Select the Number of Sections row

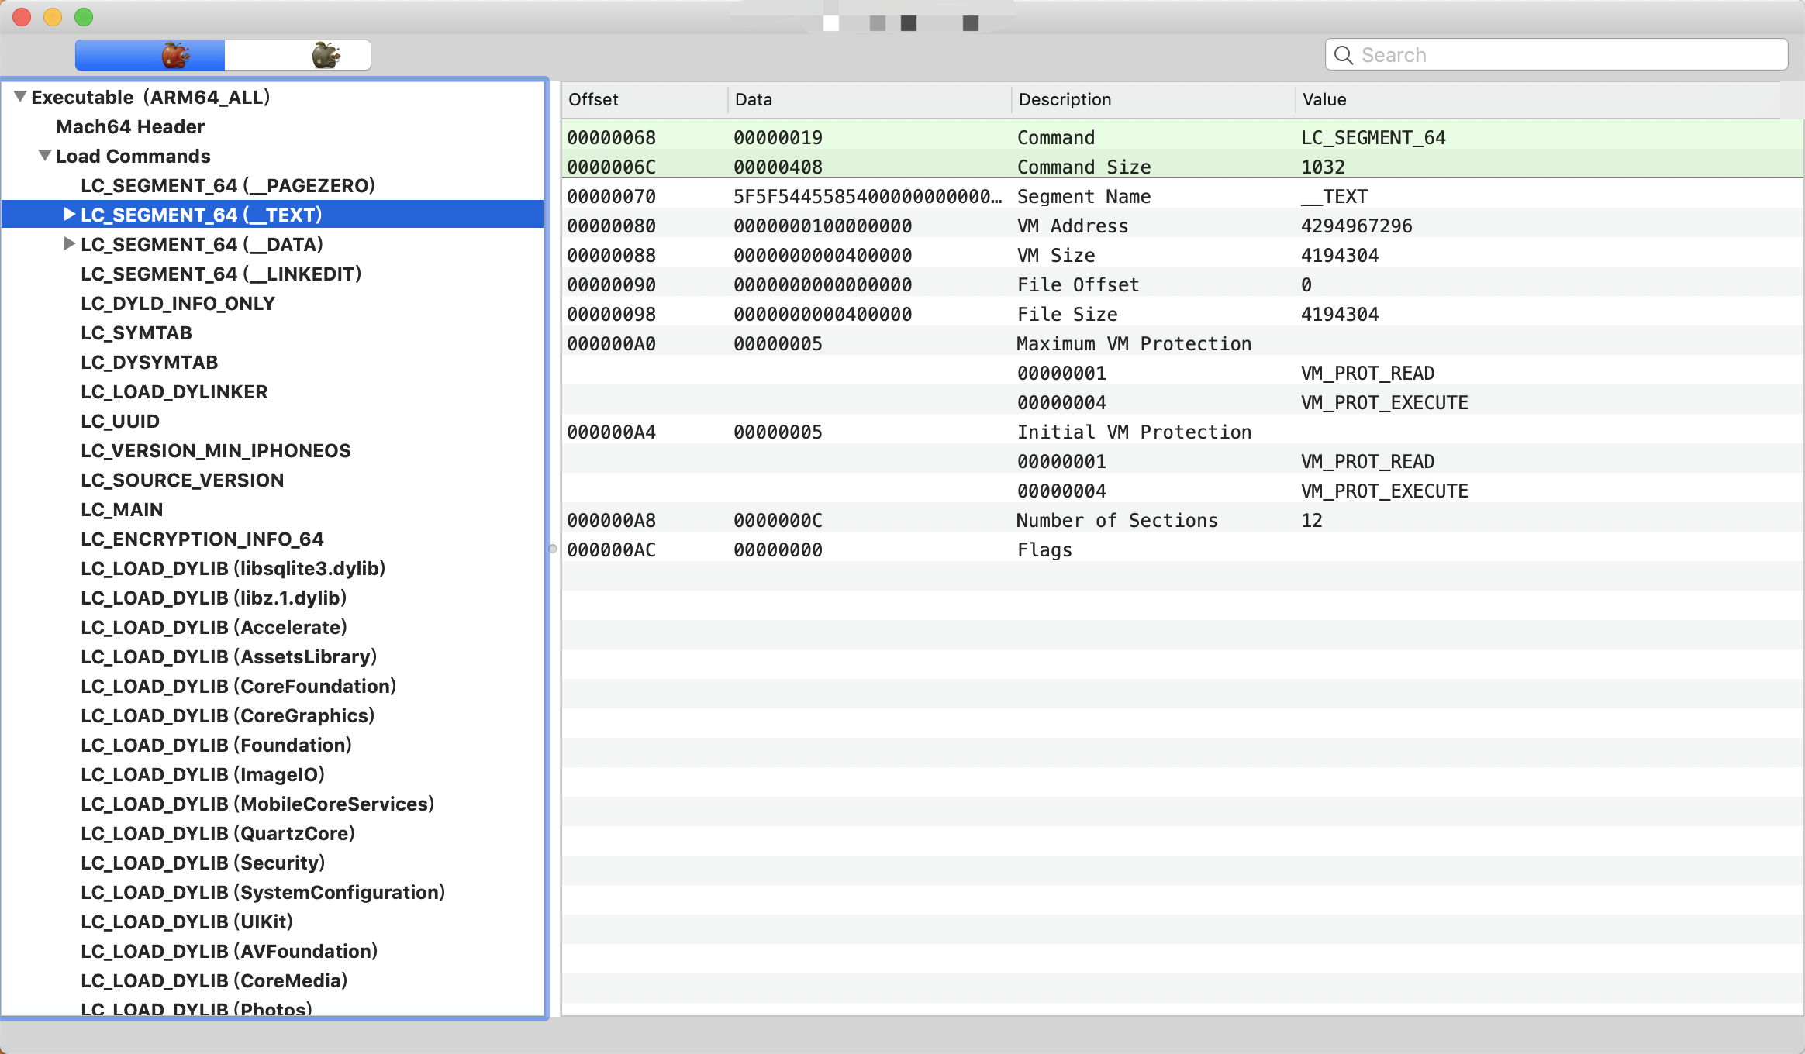[x=1116, y=520]
